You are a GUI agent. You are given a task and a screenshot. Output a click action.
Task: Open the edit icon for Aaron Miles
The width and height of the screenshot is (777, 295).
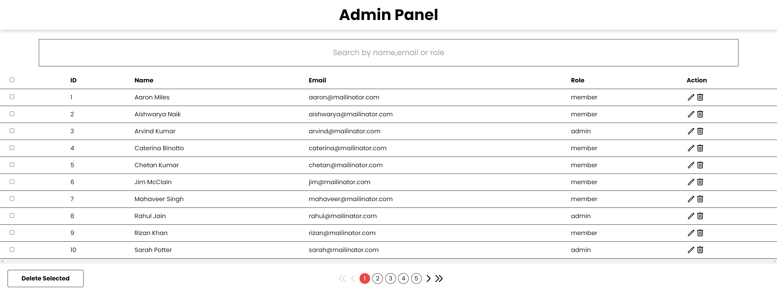pos(691,97)
